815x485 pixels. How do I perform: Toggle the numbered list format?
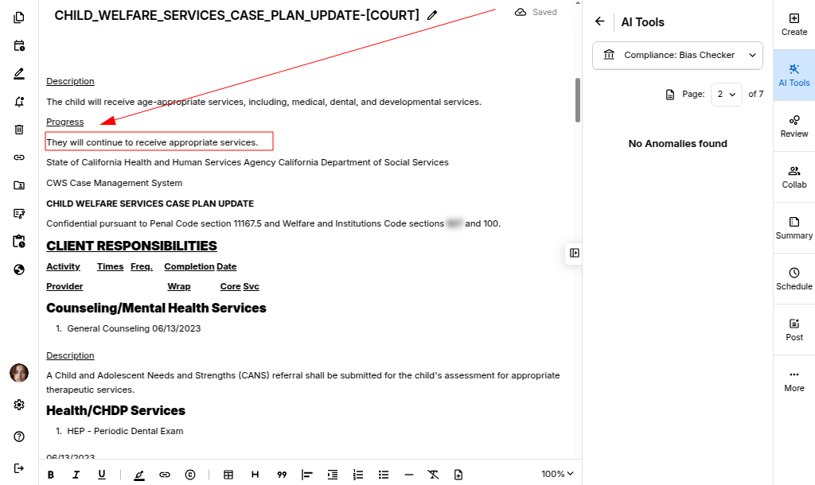tap(358, 475)
